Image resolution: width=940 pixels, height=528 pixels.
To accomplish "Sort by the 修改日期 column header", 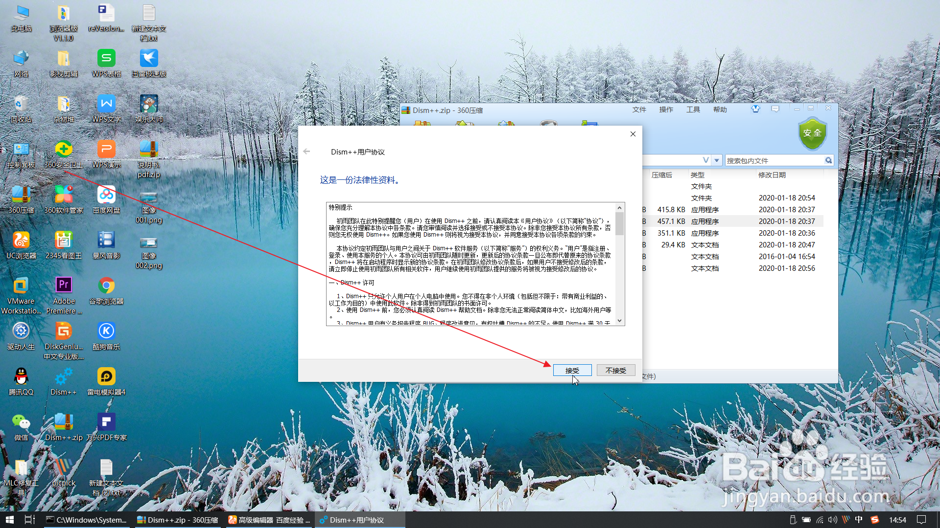I will tap(772, 175).
